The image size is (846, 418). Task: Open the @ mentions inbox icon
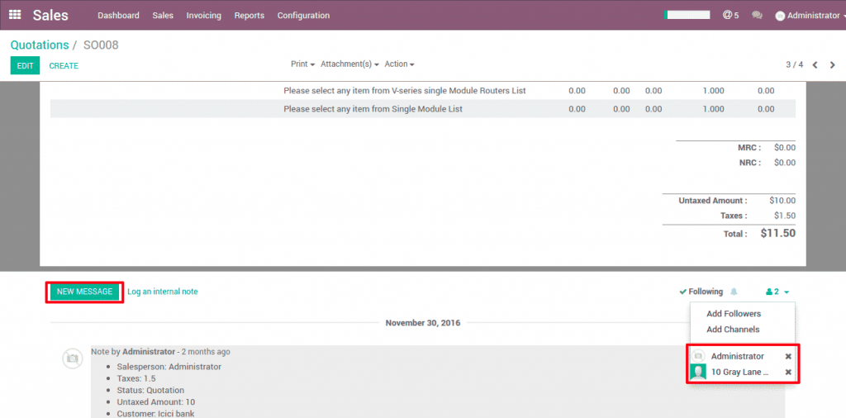[x=730, y=15]
